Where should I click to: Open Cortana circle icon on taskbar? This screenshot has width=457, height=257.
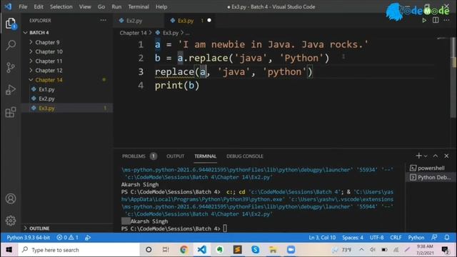(149, 250)
